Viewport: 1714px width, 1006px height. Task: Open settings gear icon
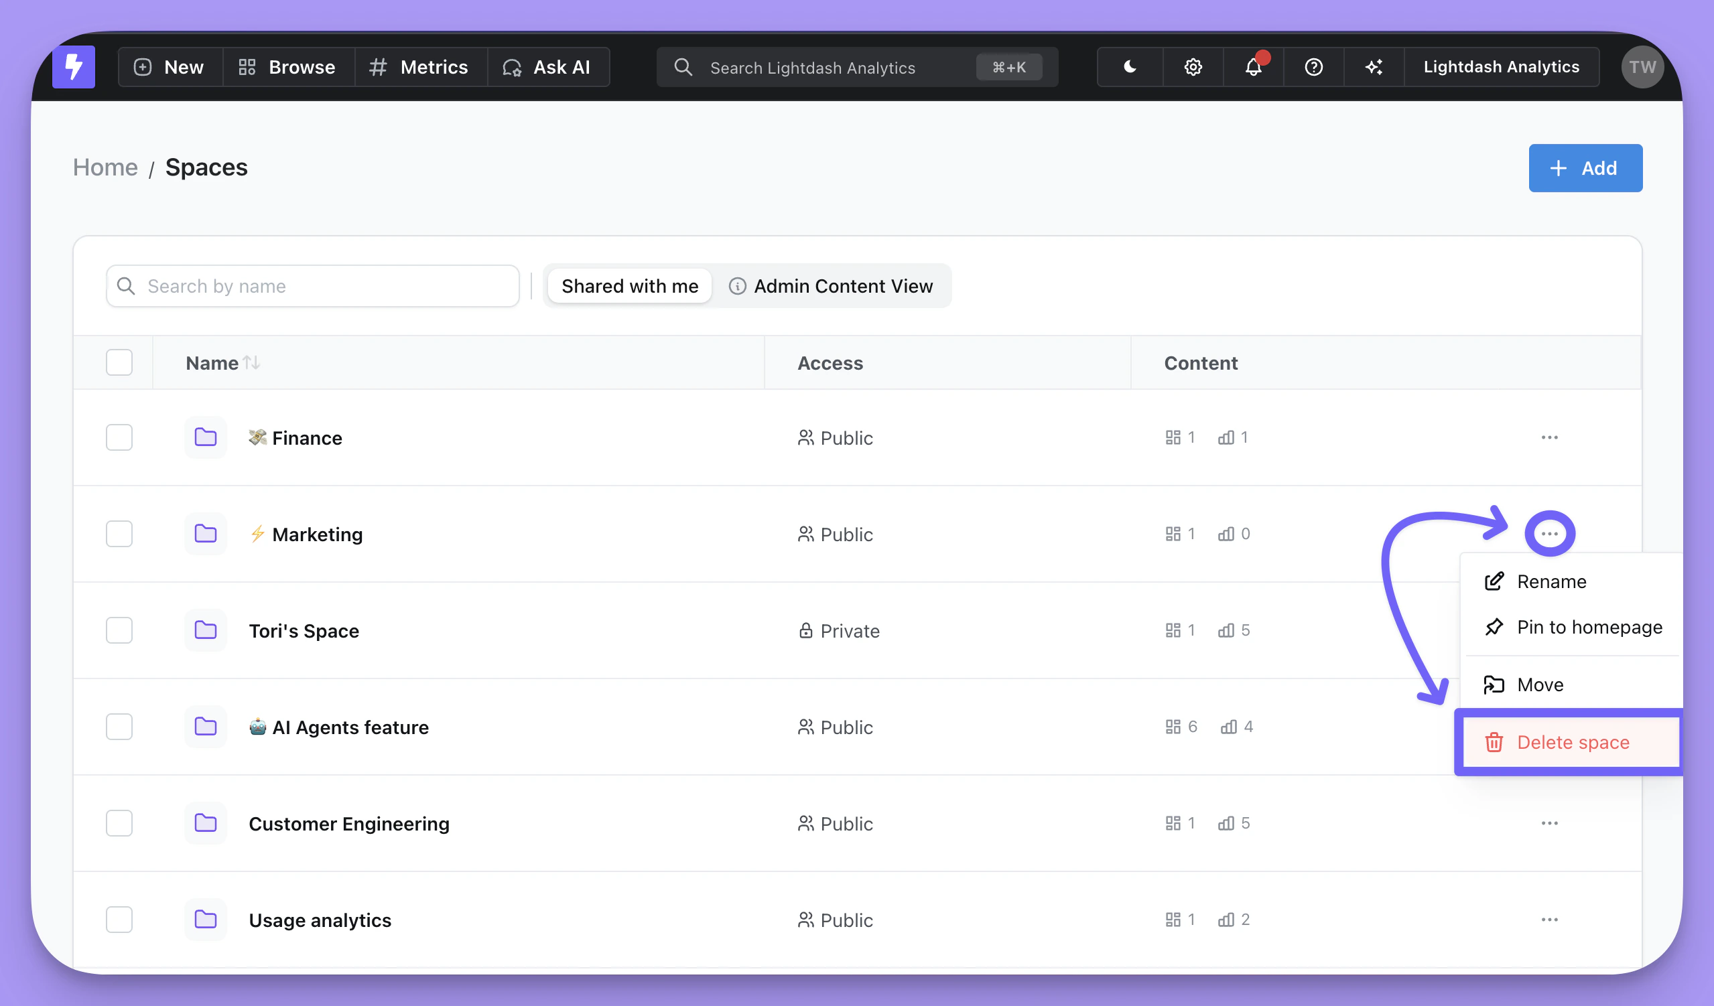click(1193, 66)
